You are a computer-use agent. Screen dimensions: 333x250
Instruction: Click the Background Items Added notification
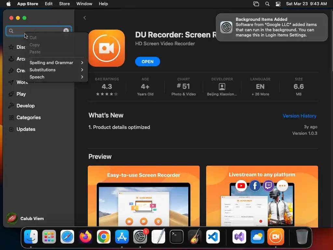coord(272,27)
